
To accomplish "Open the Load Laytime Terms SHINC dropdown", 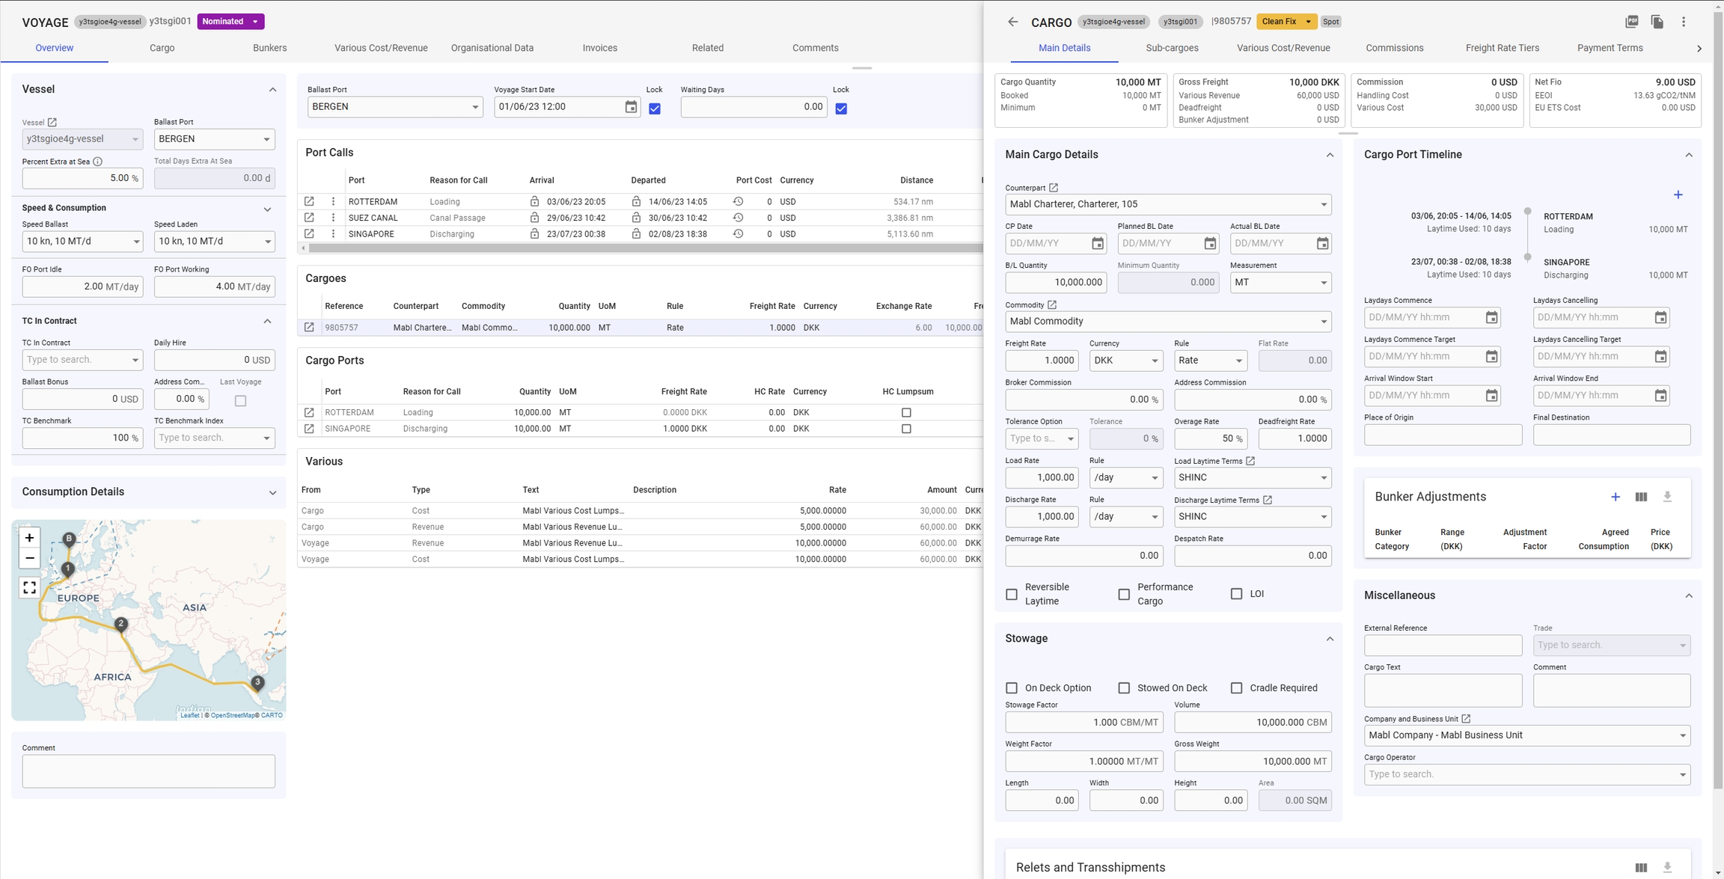I will point(1252,477).
